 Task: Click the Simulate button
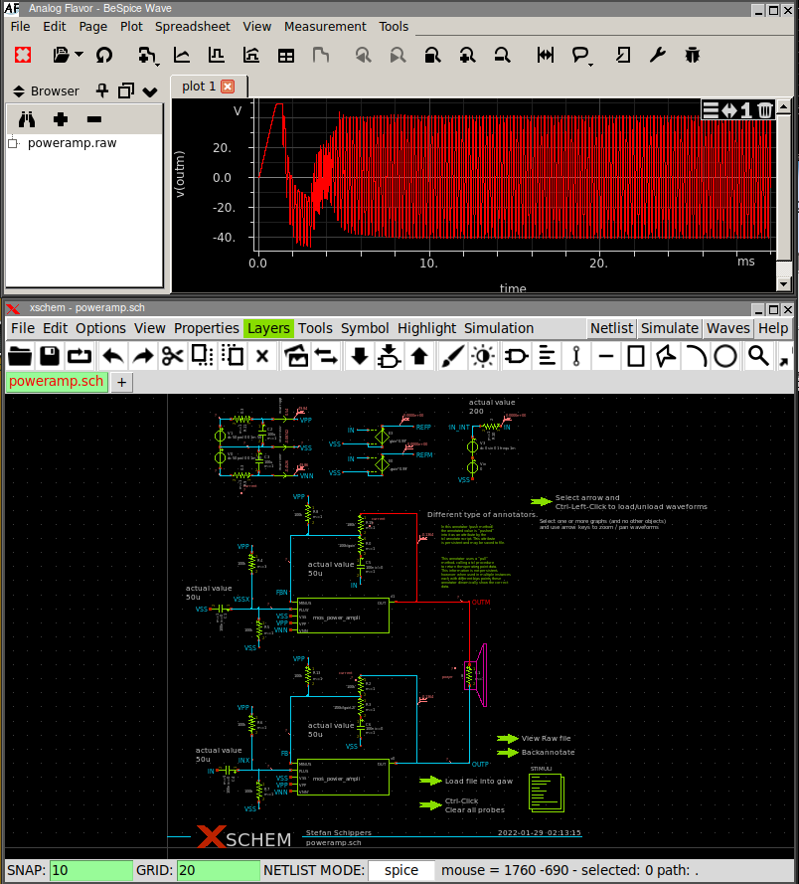(669, 328)
